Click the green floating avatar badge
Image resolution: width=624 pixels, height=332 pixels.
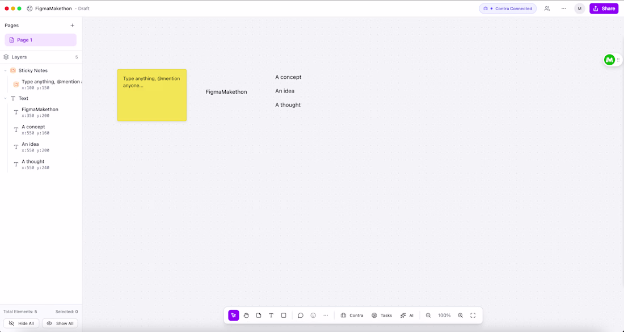click(609, 60)
